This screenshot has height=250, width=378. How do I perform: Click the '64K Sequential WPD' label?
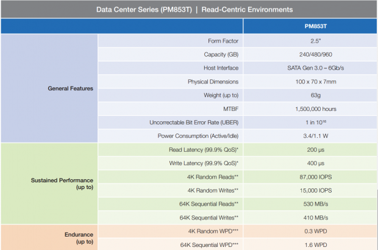[x=209, y=245]
